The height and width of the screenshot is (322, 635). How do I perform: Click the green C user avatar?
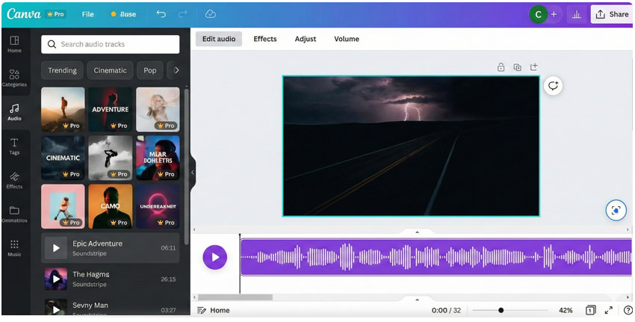coord(538,15)
